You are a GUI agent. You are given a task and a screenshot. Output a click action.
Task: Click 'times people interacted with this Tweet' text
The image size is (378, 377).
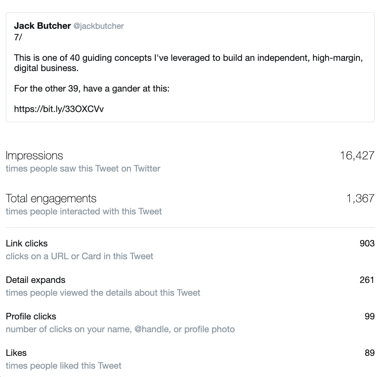point(84,212)
